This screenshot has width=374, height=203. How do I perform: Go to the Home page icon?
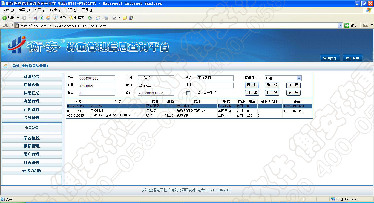pos(48,18)
